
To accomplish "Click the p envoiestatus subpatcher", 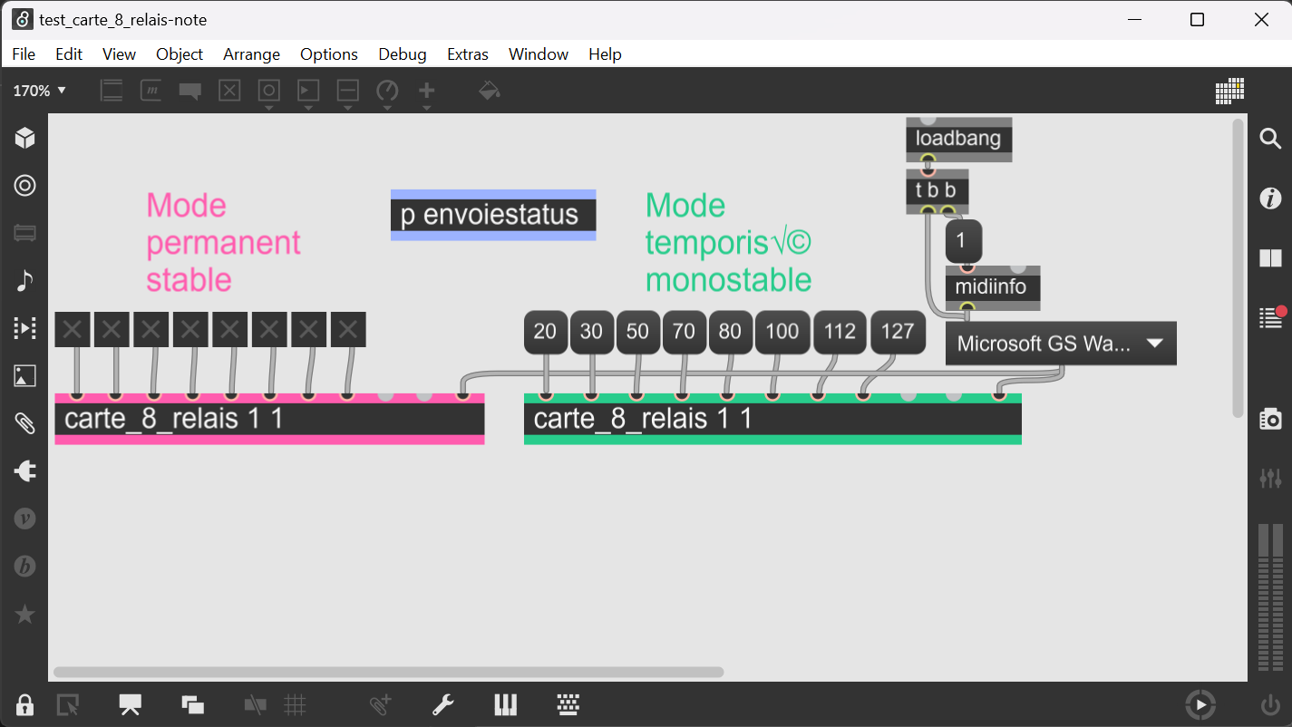I will 493,215.
